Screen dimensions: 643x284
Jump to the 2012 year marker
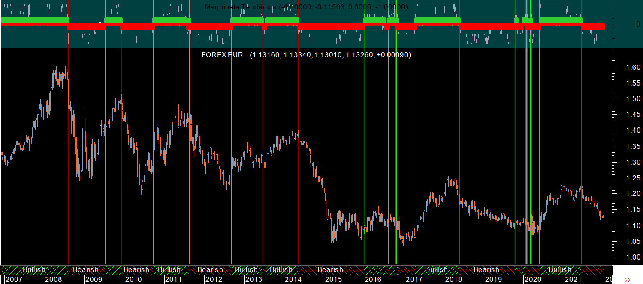coord(213,279)
